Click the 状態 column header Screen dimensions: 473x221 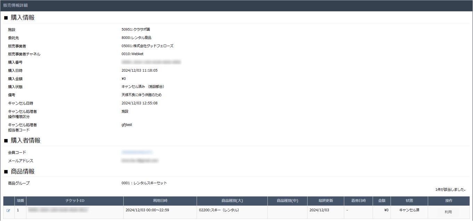click(409, 201)
